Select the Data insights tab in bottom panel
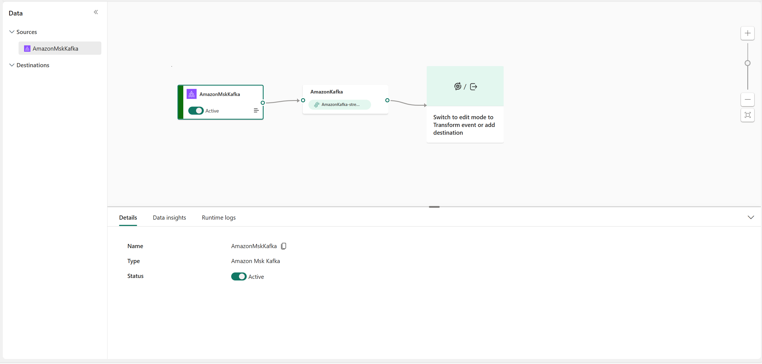762x364 pixels. tap(170, 217)
